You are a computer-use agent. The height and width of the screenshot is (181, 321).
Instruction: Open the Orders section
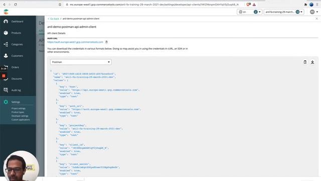15,67
